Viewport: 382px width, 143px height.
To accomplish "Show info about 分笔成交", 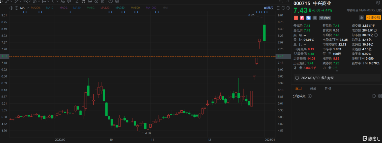I will (310, 96).
